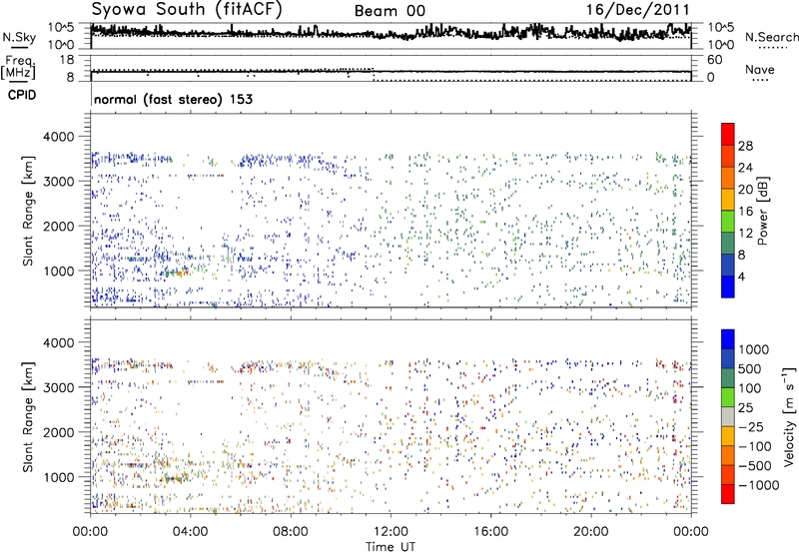Click the '20' label on the power colorbar
The image size is (799, 553).
click(x=745, y=190)
